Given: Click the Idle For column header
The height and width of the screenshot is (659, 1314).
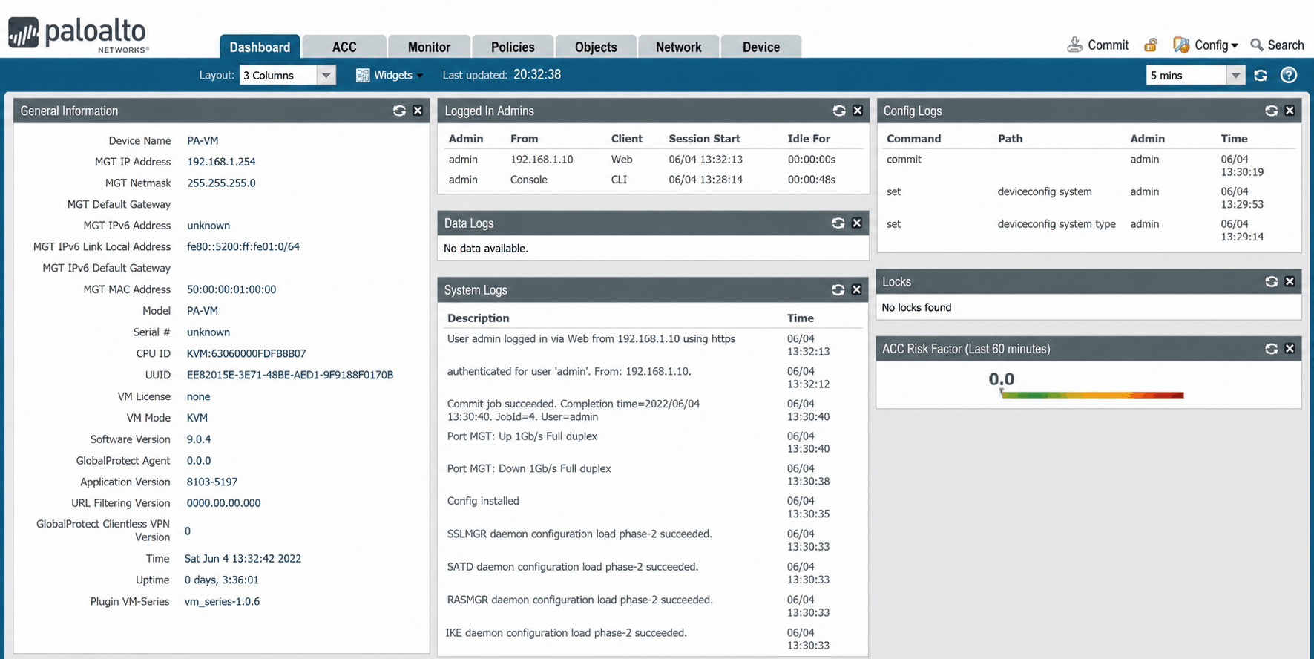Looking at the screenshot, I should 809,139.
